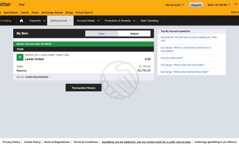Click the Help link in header
This screenshot has width=239, height=160.
click(21, 5)
